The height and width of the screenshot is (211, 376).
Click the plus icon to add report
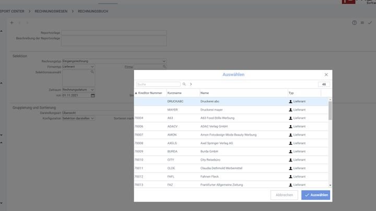[11, 22]
